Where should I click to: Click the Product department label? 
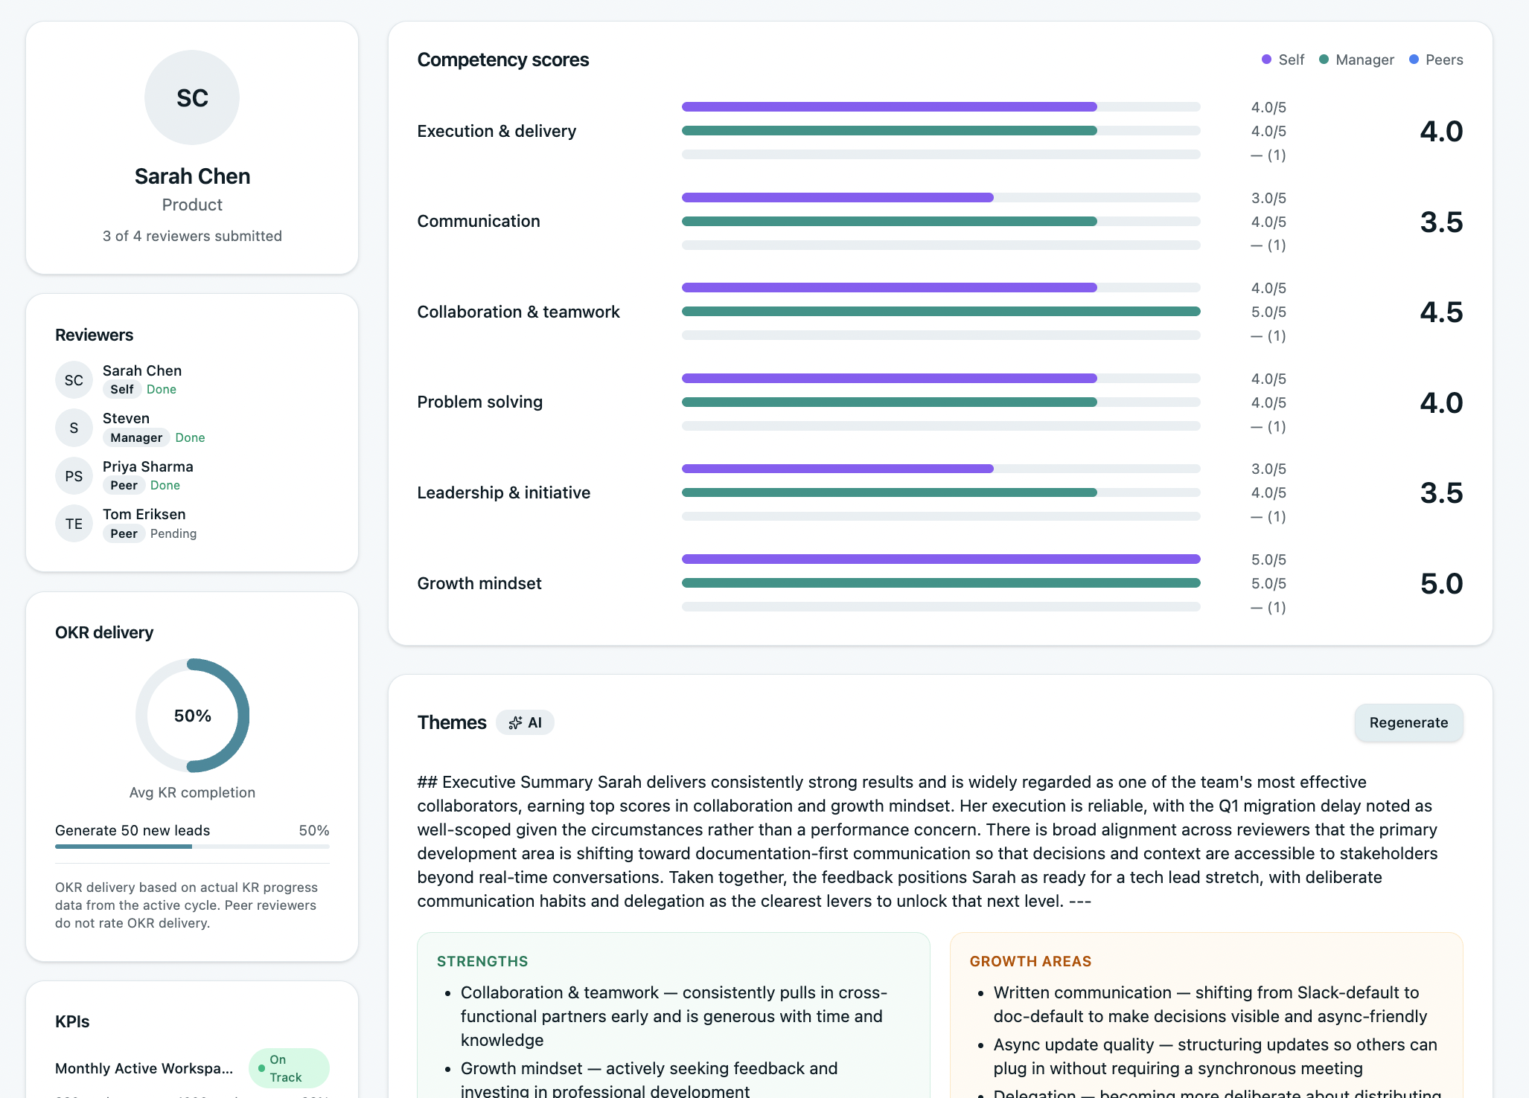192,205
